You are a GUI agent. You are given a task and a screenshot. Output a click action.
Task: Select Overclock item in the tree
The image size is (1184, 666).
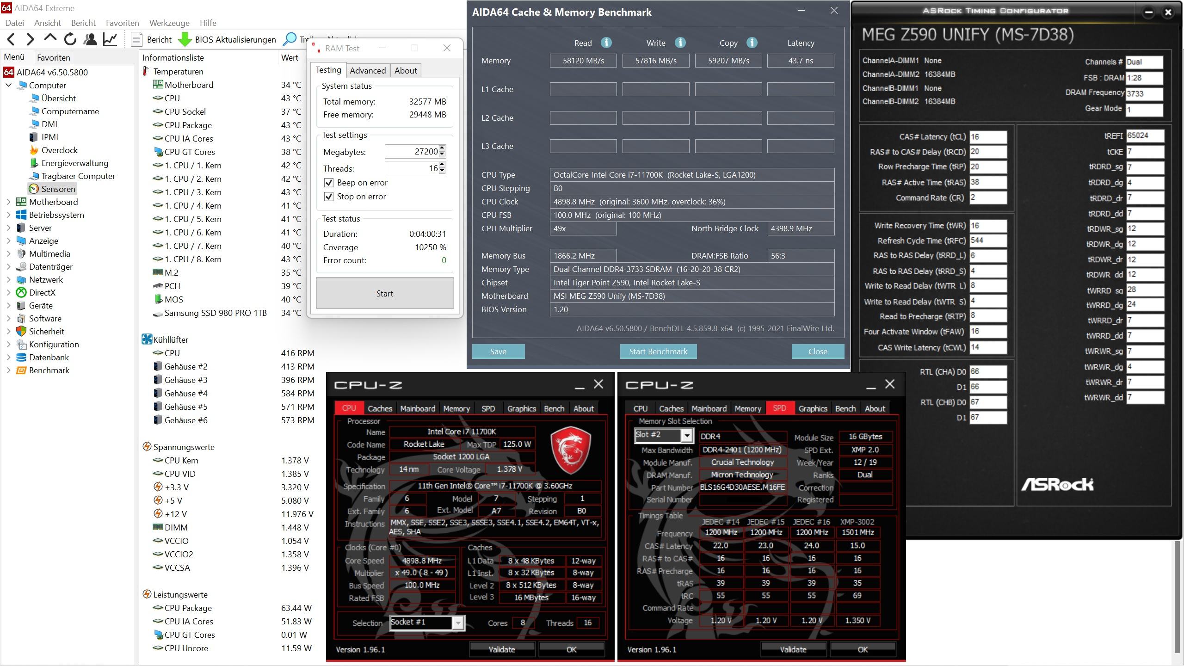tap(54, 150)
